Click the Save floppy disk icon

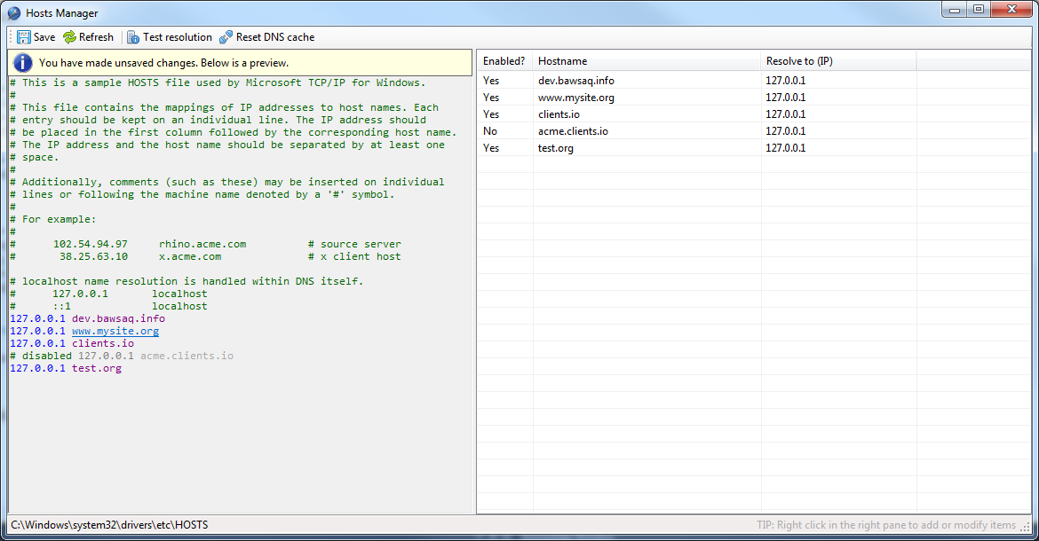click(24, 37)
